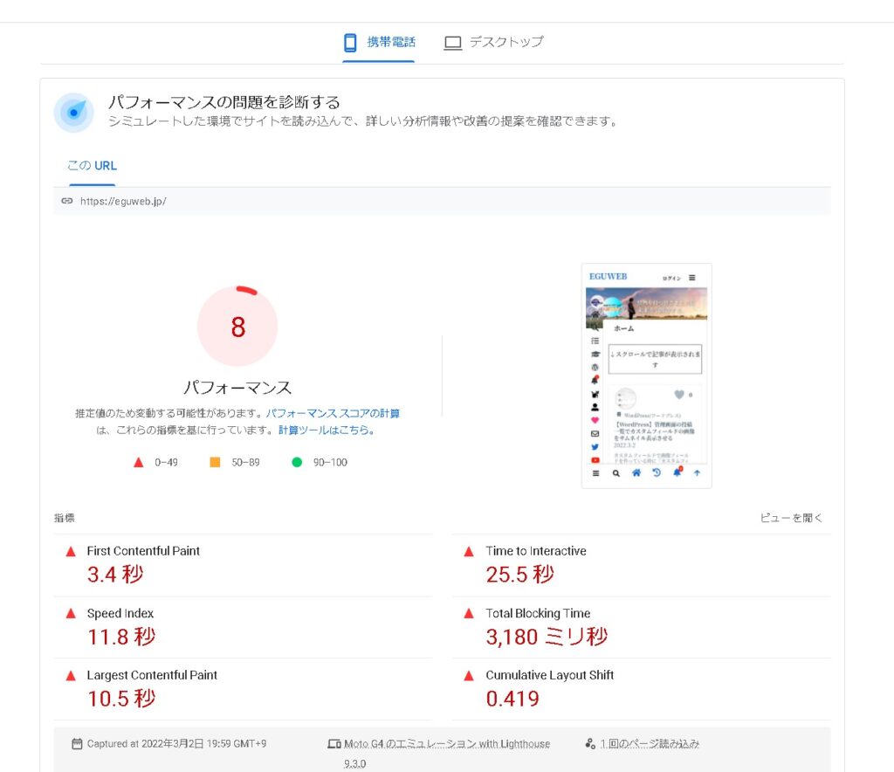The height and width of the screenshot is (772, 894).
Task: Click the EGUWEB page screenshot thumbnail
Action: (646, 376)
